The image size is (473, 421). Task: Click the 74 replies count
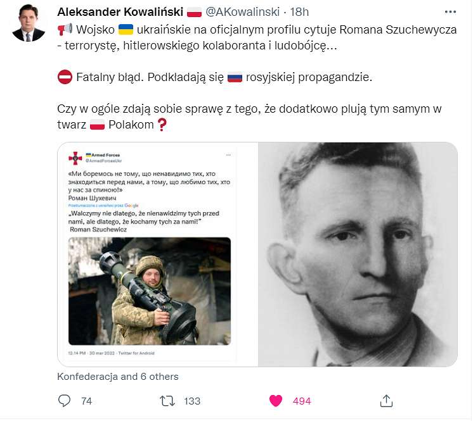pos(86,402)
